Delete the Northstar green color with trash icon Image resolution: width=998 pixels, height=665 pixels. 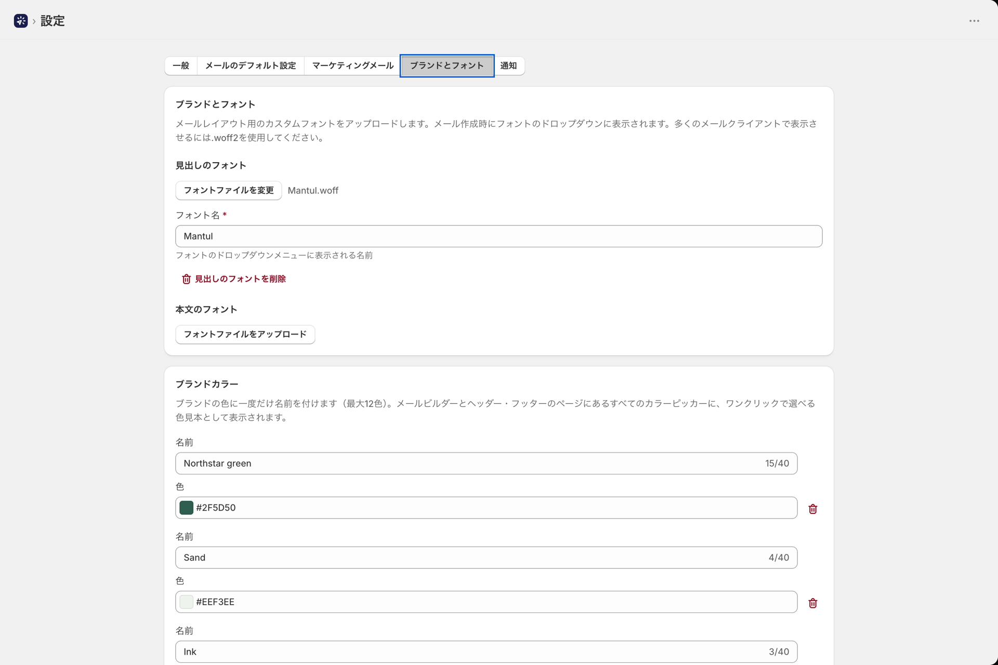(813, 509)
